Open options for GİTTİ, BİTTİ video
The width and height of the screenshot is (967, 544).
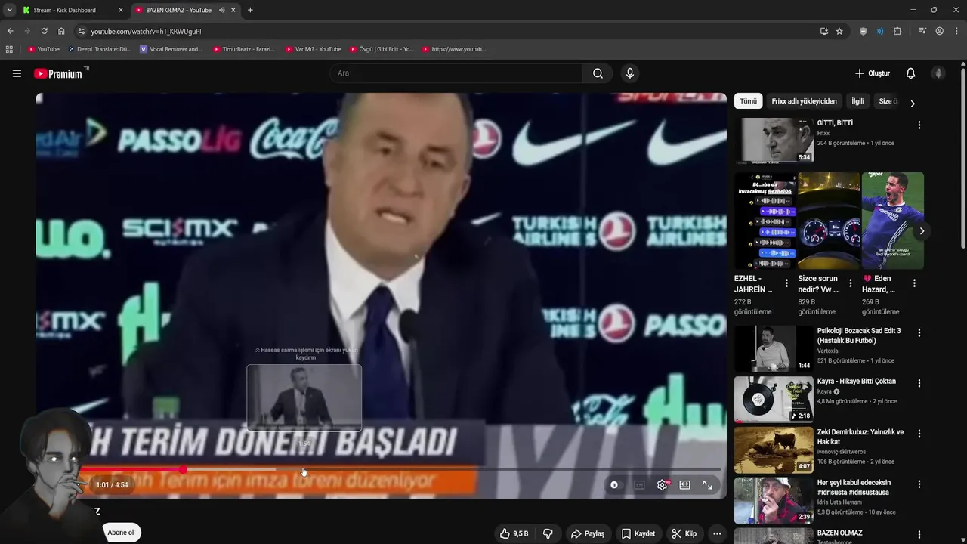(x=919, y=125)
